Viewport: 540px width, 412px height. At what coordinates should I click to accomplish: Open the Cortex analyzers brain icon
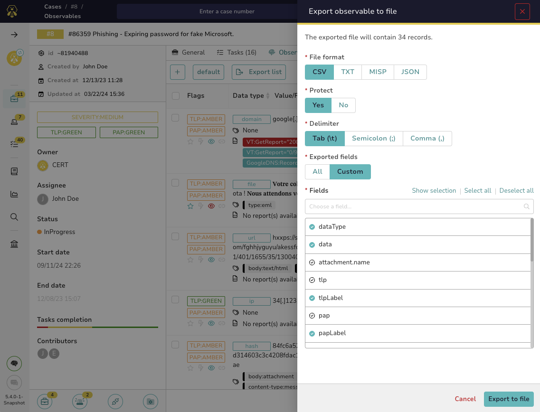point(14,364)
